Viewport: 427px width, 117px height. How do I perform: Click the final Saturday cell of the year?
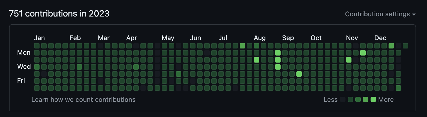tap(398, 88)
